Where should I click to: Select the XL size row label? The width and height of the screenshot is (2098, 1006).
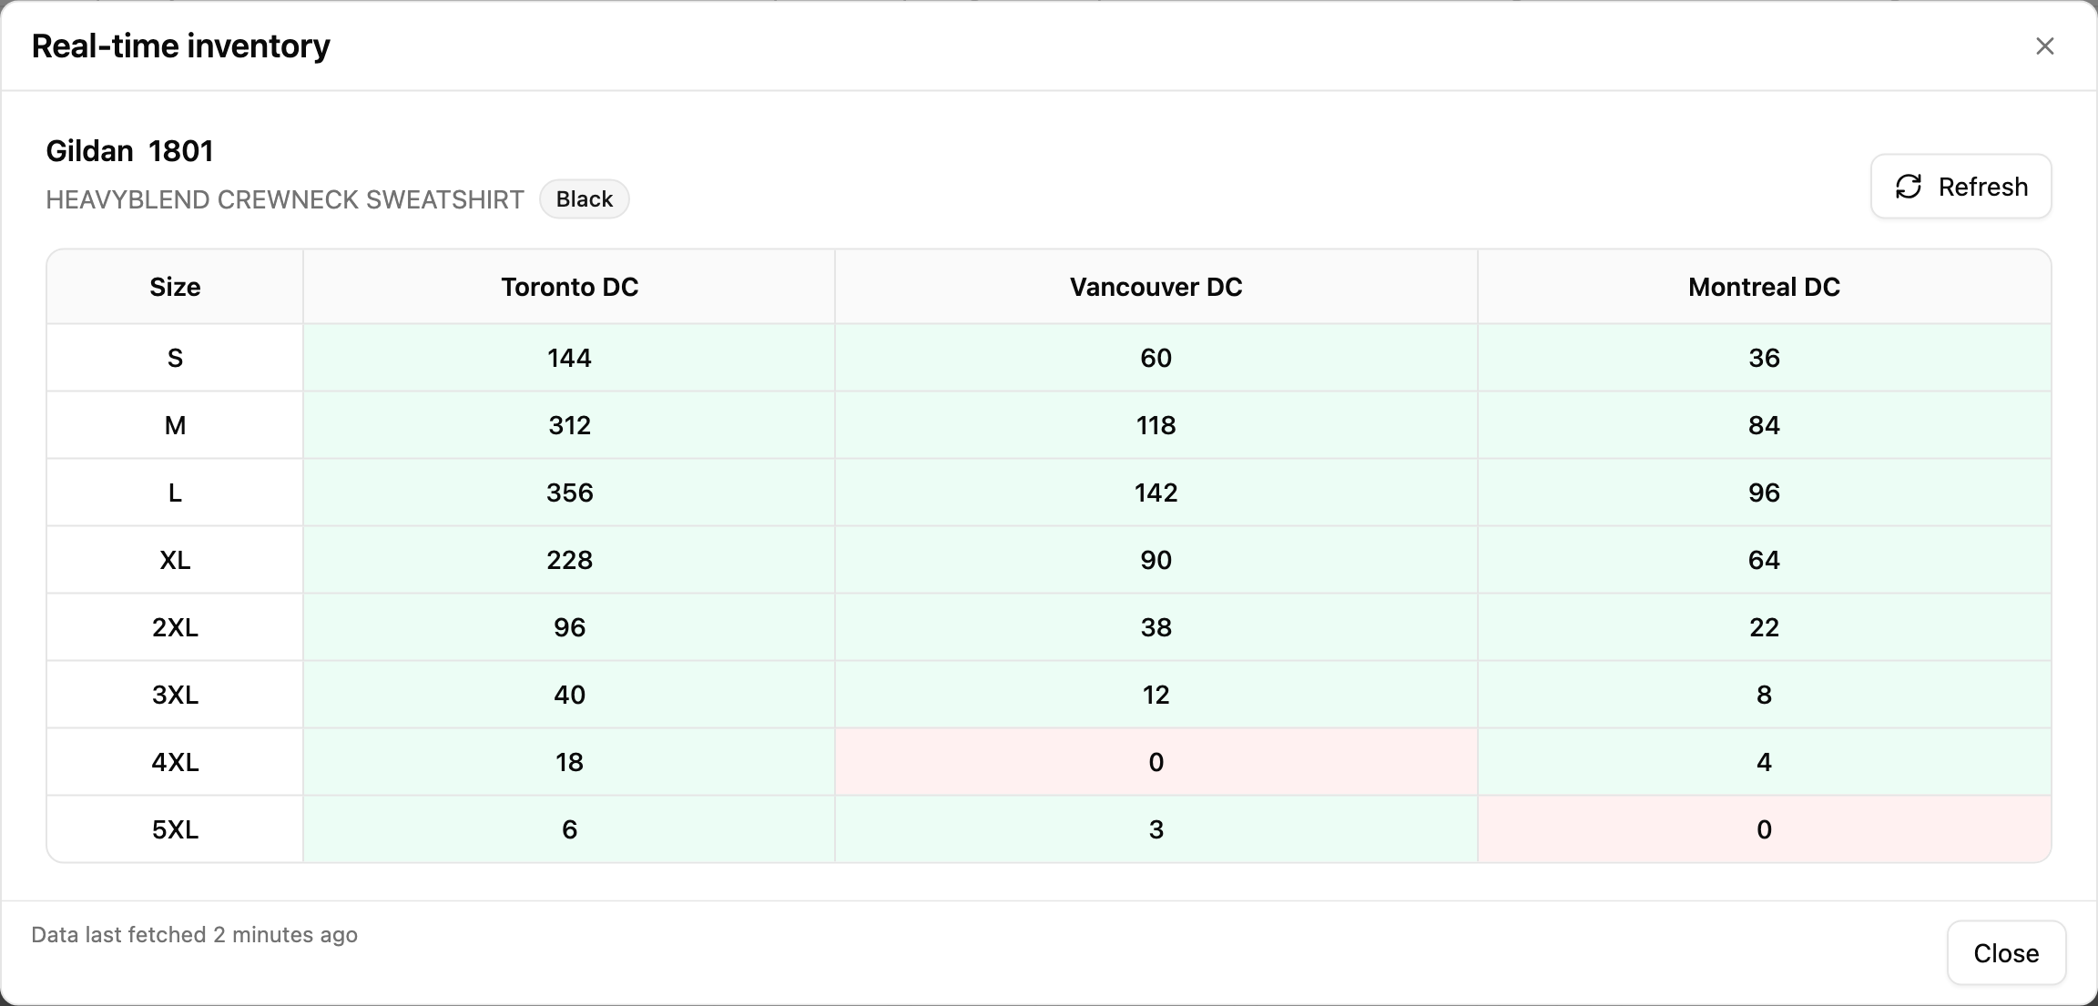coord(175,560)
